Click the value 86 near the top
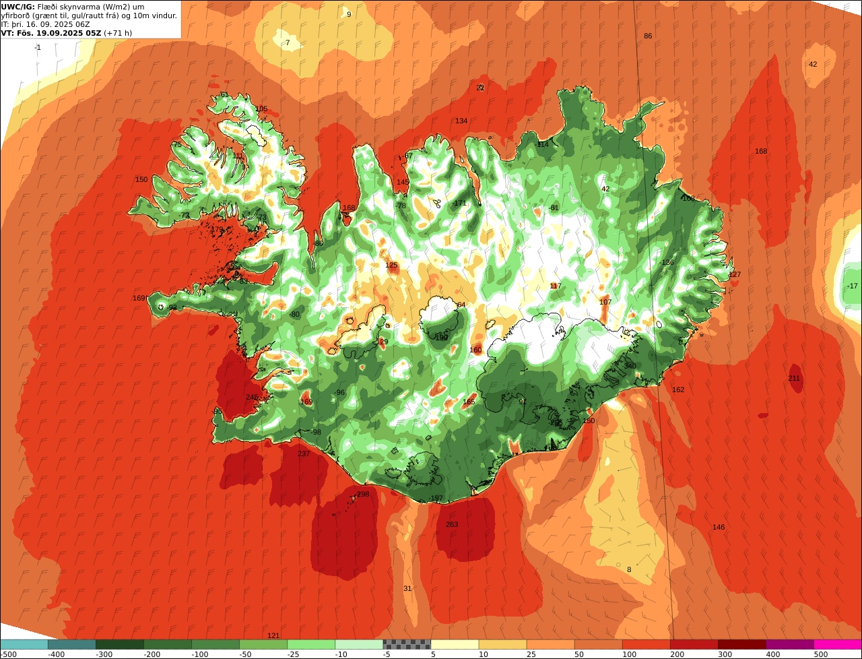 click(x=648, y=36)
